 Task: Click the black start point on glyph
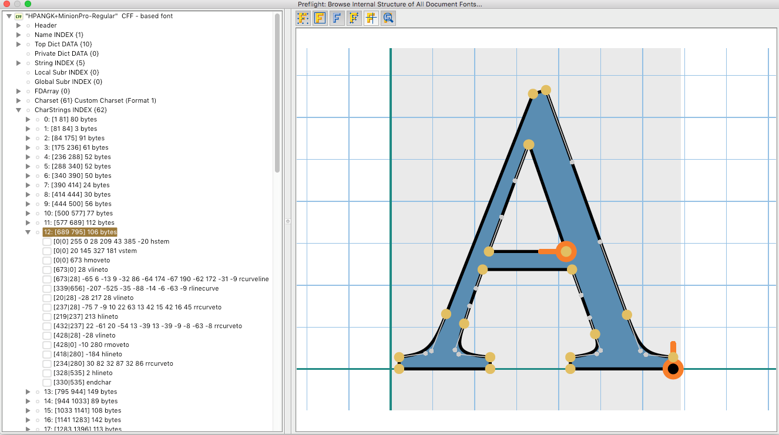(673, 369)
